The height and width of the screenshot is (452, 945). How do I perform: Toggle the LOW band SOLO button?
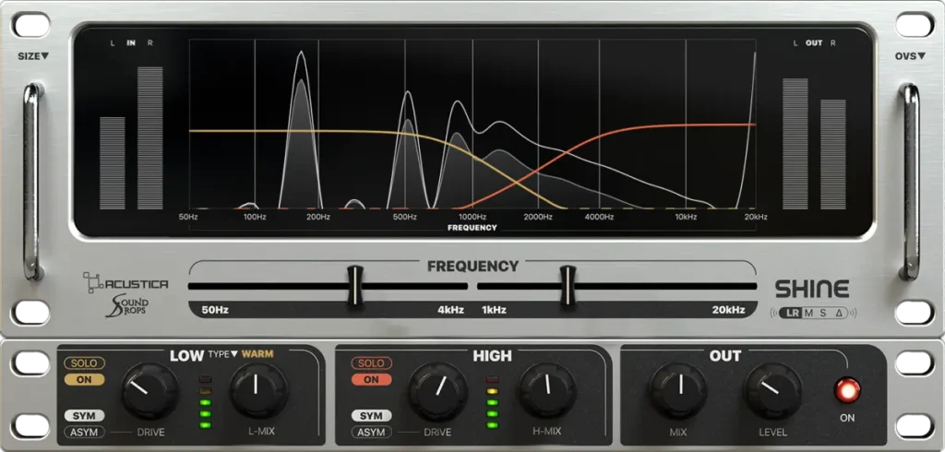(x=84, y=363)
